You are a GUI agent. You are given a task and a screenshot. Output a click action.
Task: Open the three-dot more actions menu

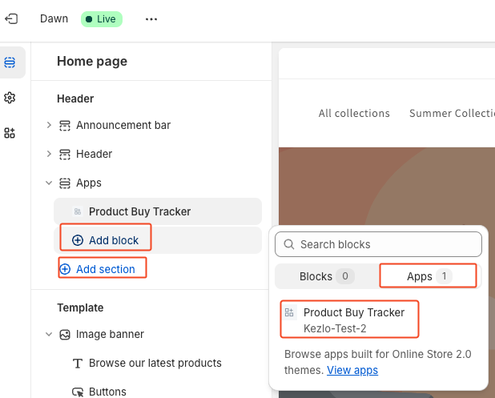[x=151, y=19]
